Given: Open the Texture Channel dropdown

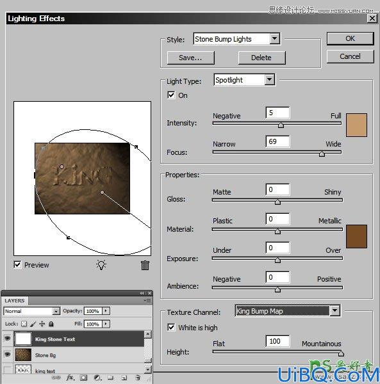Looking at the screenshot, I should coord(335,310).
